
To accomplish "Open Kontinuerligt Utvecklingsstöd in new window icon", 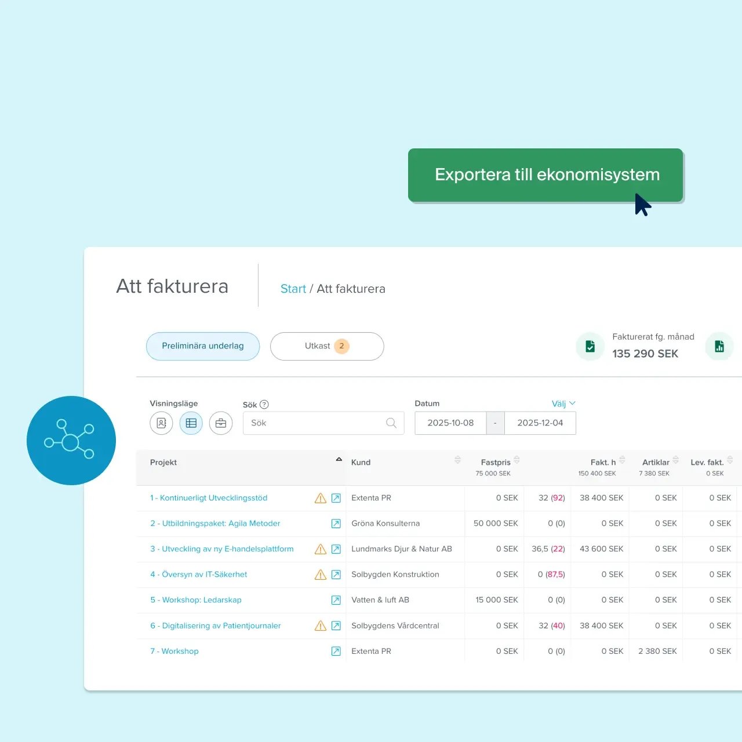I will click(x=336, y=498).
